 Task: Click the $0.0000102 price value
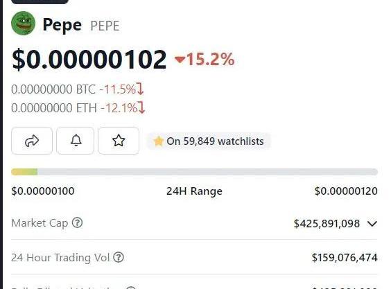coord(89,60)
